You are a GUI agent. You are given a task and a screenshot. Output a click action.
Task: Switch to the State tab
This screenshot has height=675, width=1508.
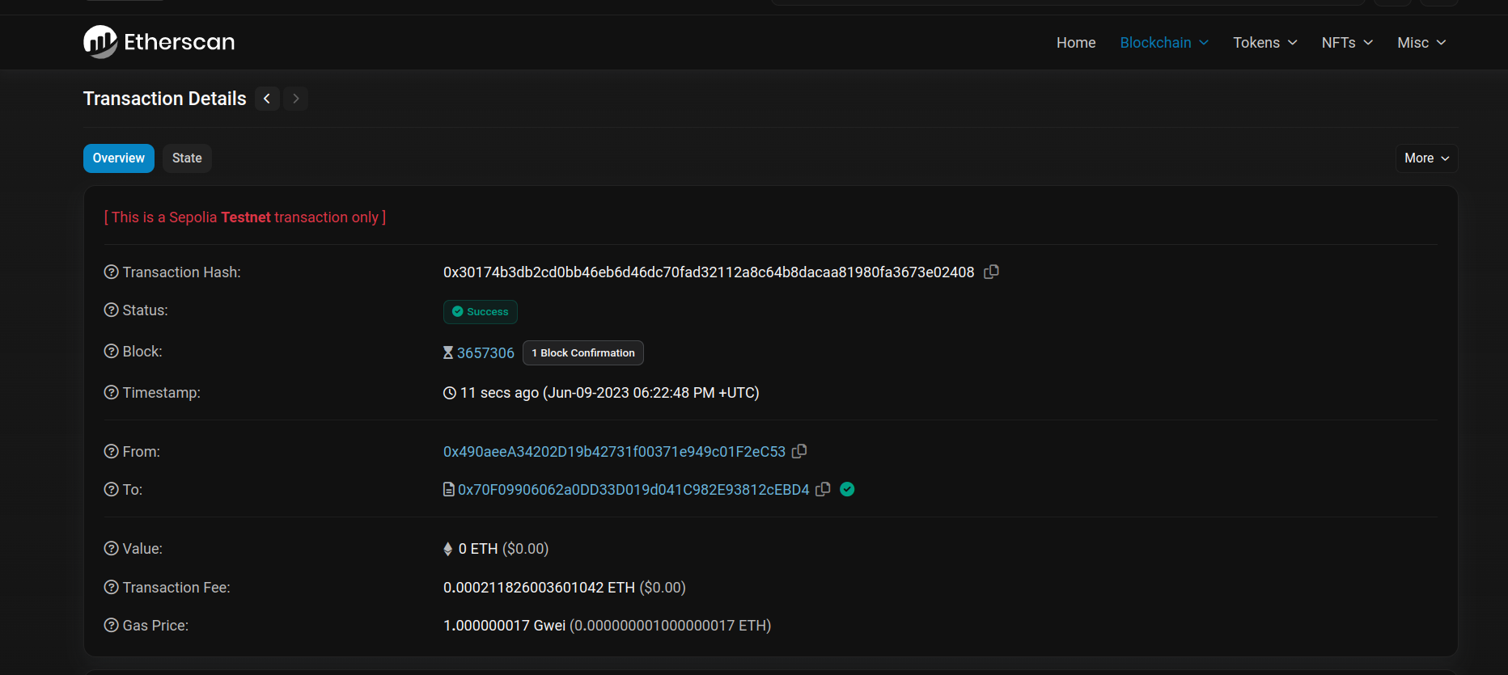click(187, 158)
